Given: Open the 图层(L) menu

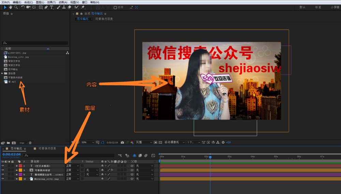Looking at the screenshot, I should 40,2.
